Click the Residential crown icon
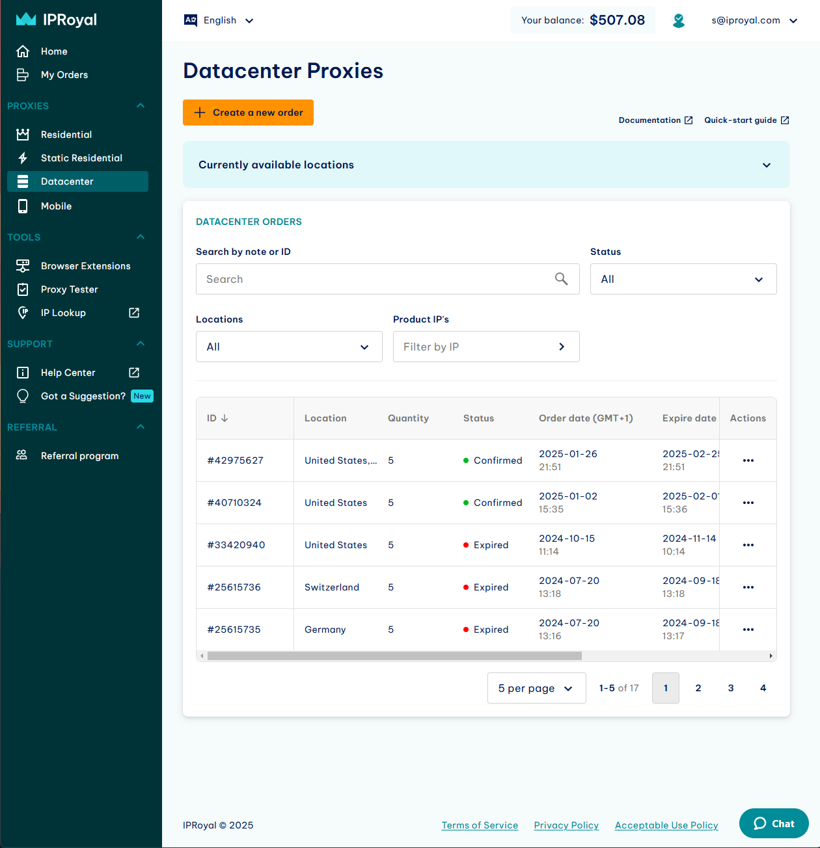Viewport: 820px width, 848px height. pyautogui.click(x=23, y=135)
